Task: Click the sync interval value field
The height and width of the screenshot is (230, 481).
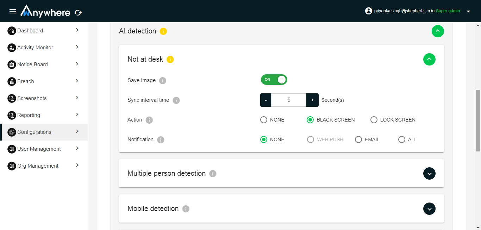Action: click(x=288, y=100)
